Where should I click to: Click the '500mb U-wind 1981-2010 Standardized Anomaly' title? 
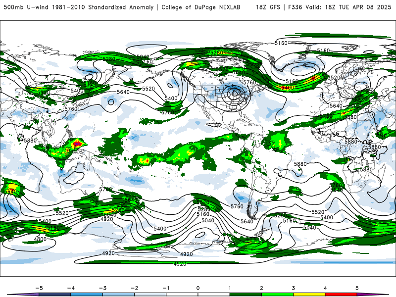[79, 7]
